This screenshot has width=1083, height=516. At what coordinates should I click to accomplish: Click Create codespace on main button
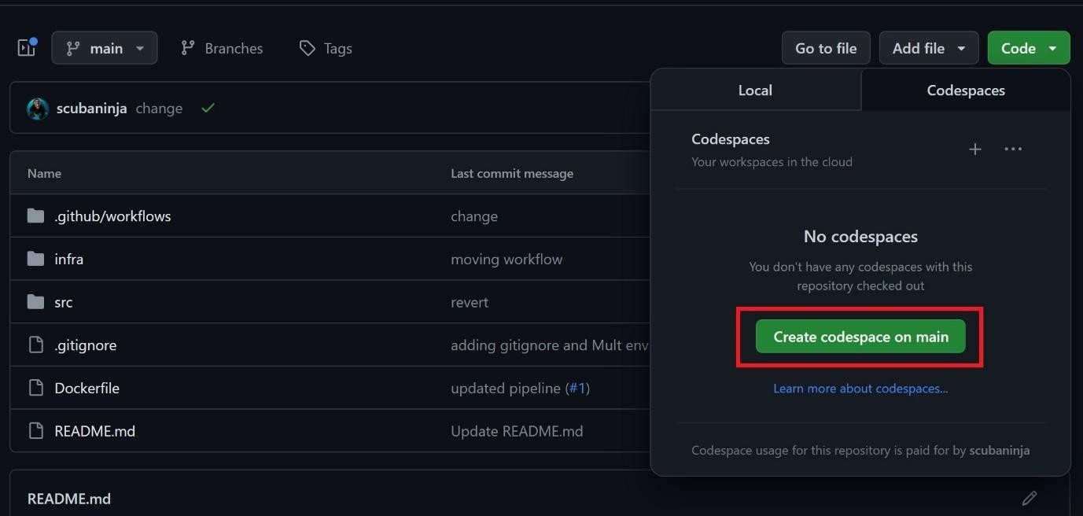click(x=860, y=337)
